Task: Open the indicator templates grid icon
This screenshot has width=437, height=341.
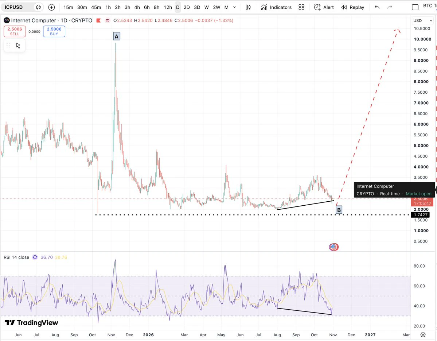Action: coord(301,7)
